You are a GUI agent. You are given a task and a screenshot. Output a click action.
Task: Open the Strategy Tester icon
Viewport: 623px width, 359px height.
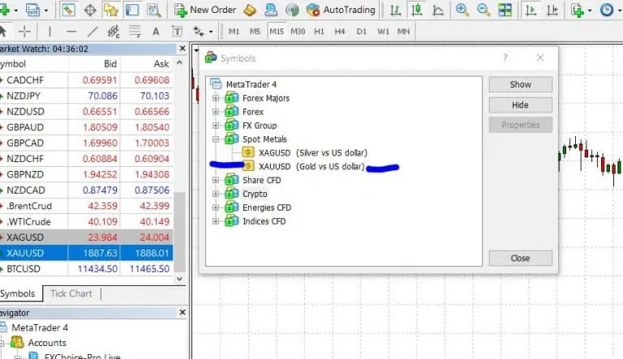tap(153, 10)
